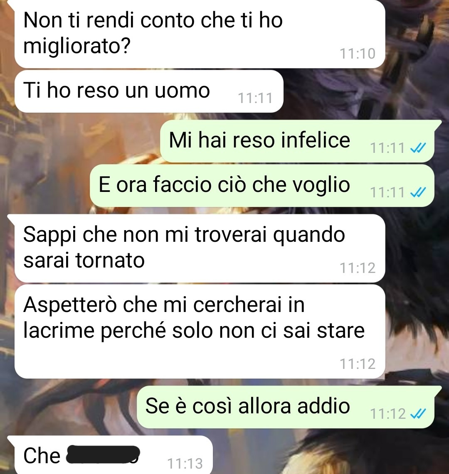Tap the message starting with "Aspetterò che mi cercherai"
This screenshot has height=474, width=449.
(200, 332)
